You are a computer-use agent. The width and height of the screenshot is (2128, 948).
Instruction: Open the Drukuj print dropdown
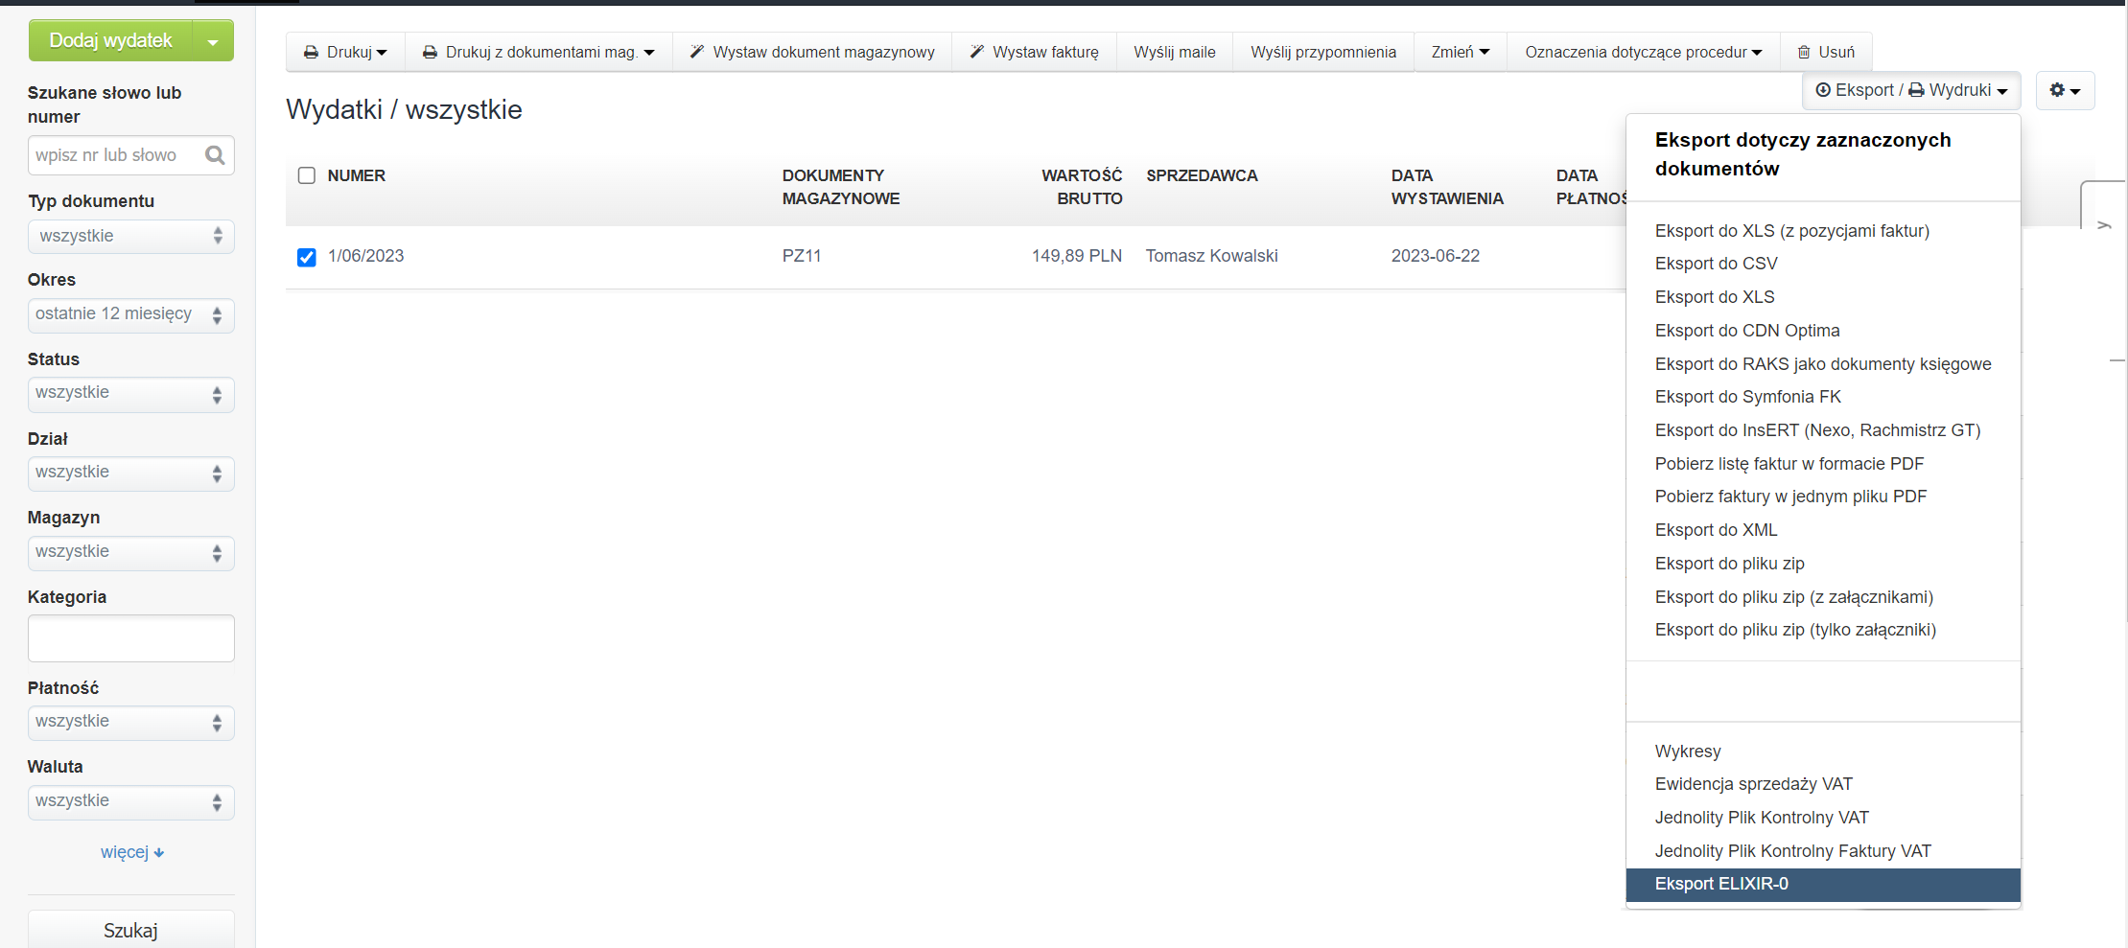pyautogui.click(x=345, y=52)
